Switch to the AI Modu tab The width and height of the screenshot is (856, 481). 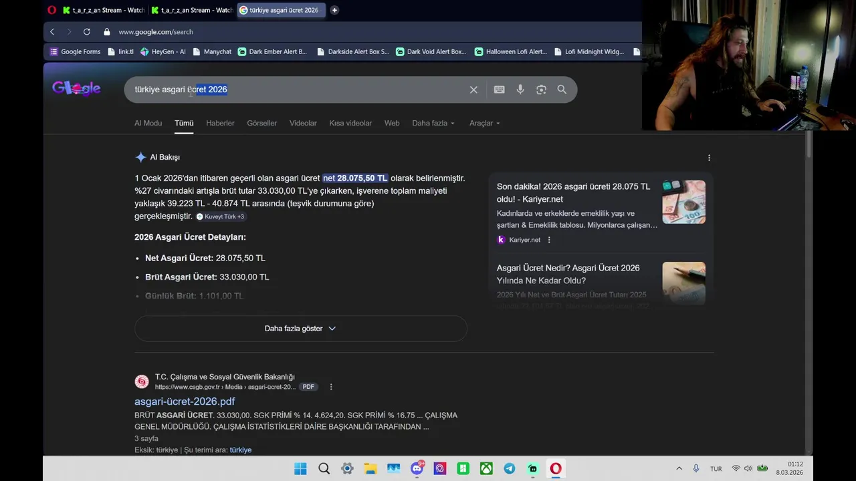(x=148, y=123)
